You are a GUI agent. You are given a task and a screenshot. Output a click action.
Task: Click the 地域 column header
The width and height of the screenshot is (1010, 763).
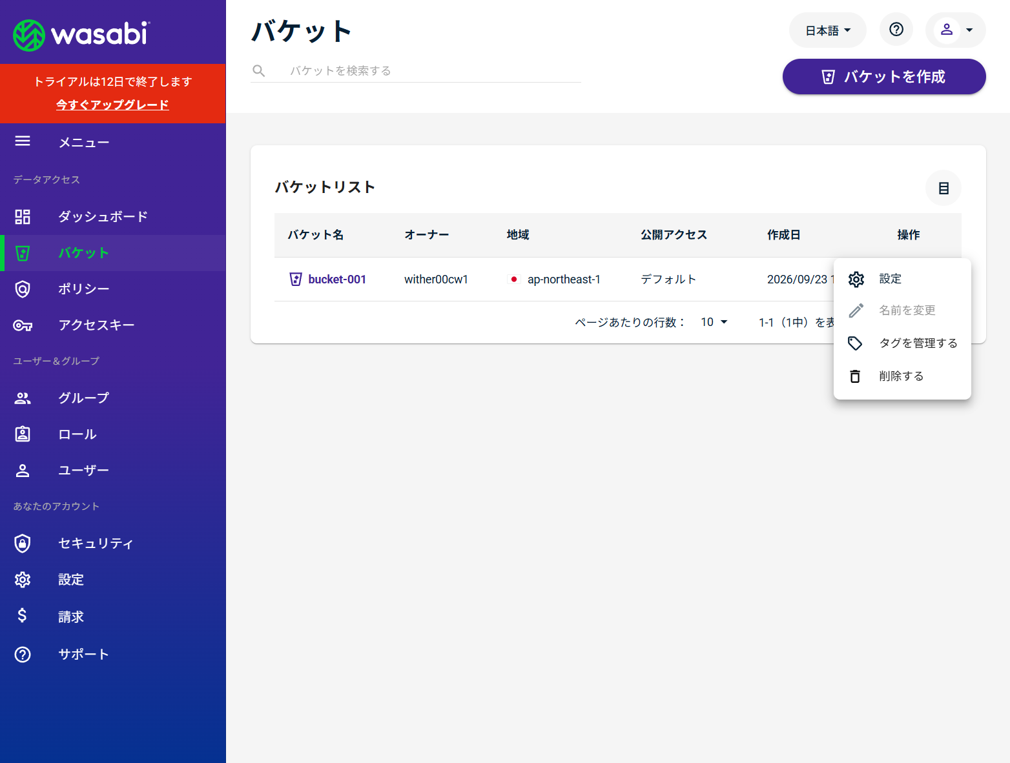point(518,235)
